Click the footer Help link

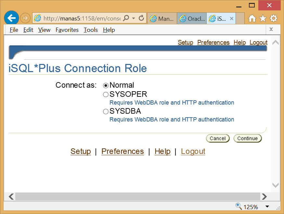click(x=163, y=151)
